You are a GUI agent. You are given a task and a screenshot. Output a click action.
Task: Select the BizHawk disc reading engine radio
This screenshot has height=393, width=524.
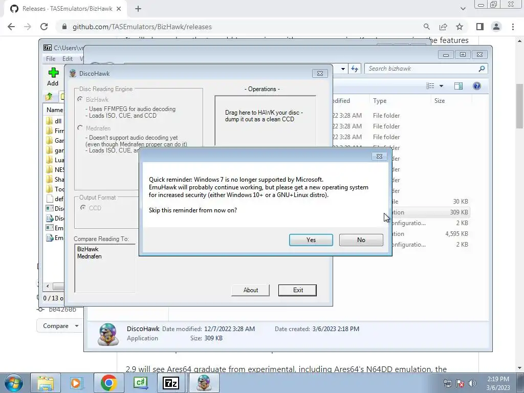[80, 99]
